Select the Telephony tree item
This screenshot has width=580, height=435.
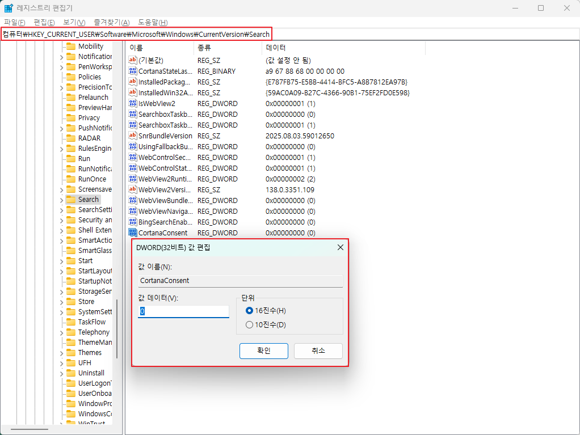tap(94, 332)
